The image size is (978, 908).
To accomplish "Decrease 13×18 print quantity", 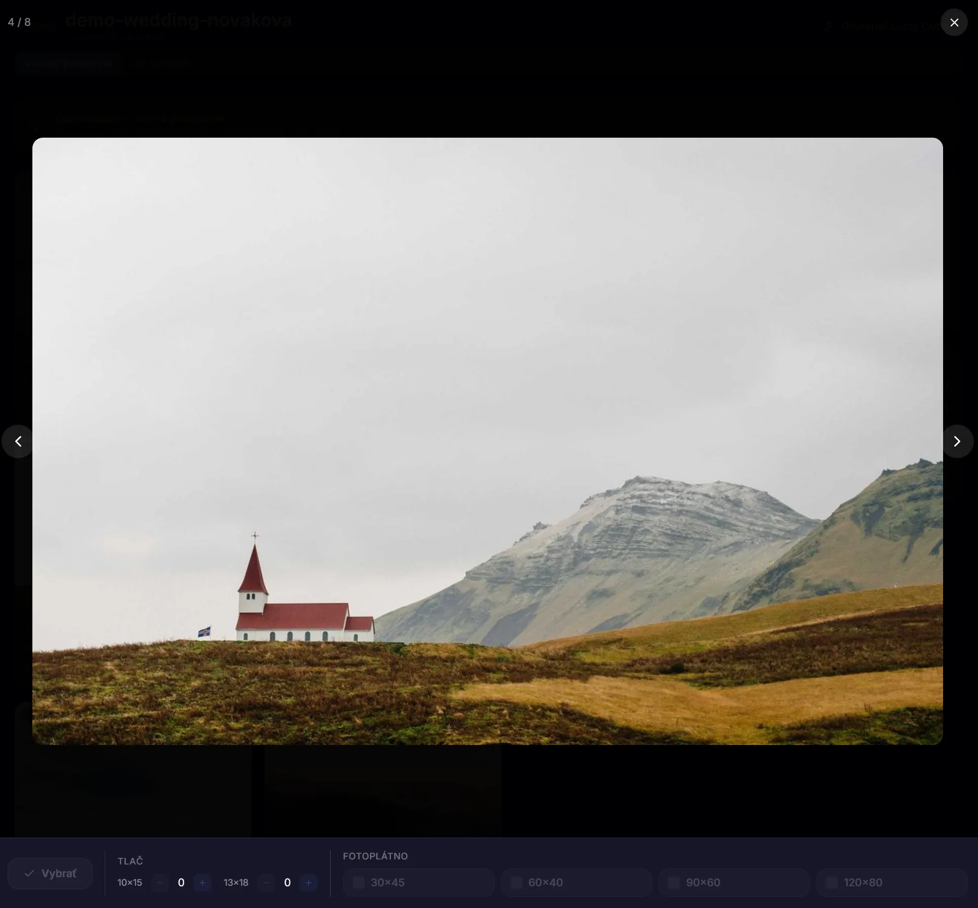I will pos(266,883).
